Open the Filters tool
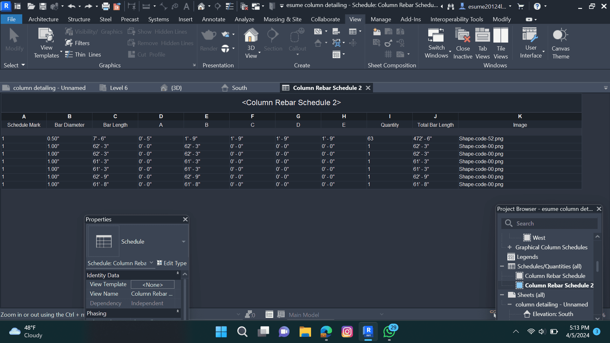This screenshot has width=610, height=343. coord(78,43)
